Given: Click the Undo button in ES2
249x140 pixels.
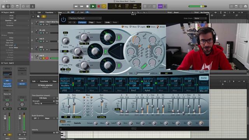Looking at the screenshot, I should click(107, 23).
